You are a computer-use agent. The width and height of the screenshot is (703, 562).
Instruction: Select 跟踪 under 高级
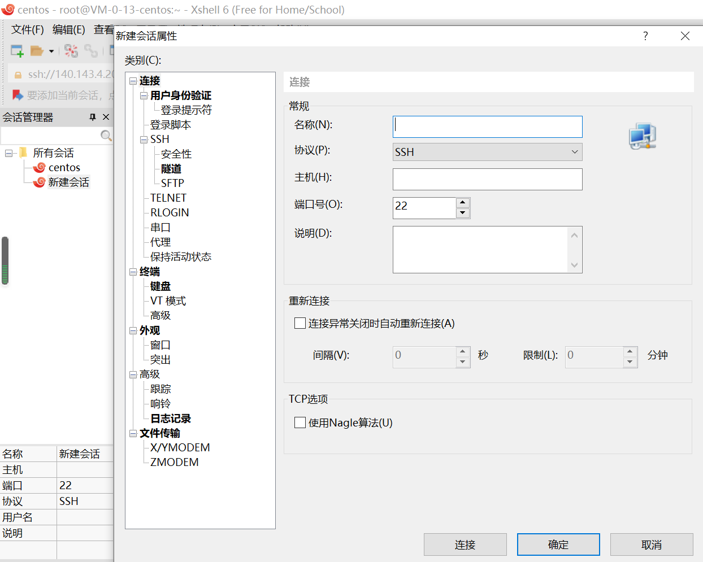[160, 389]
